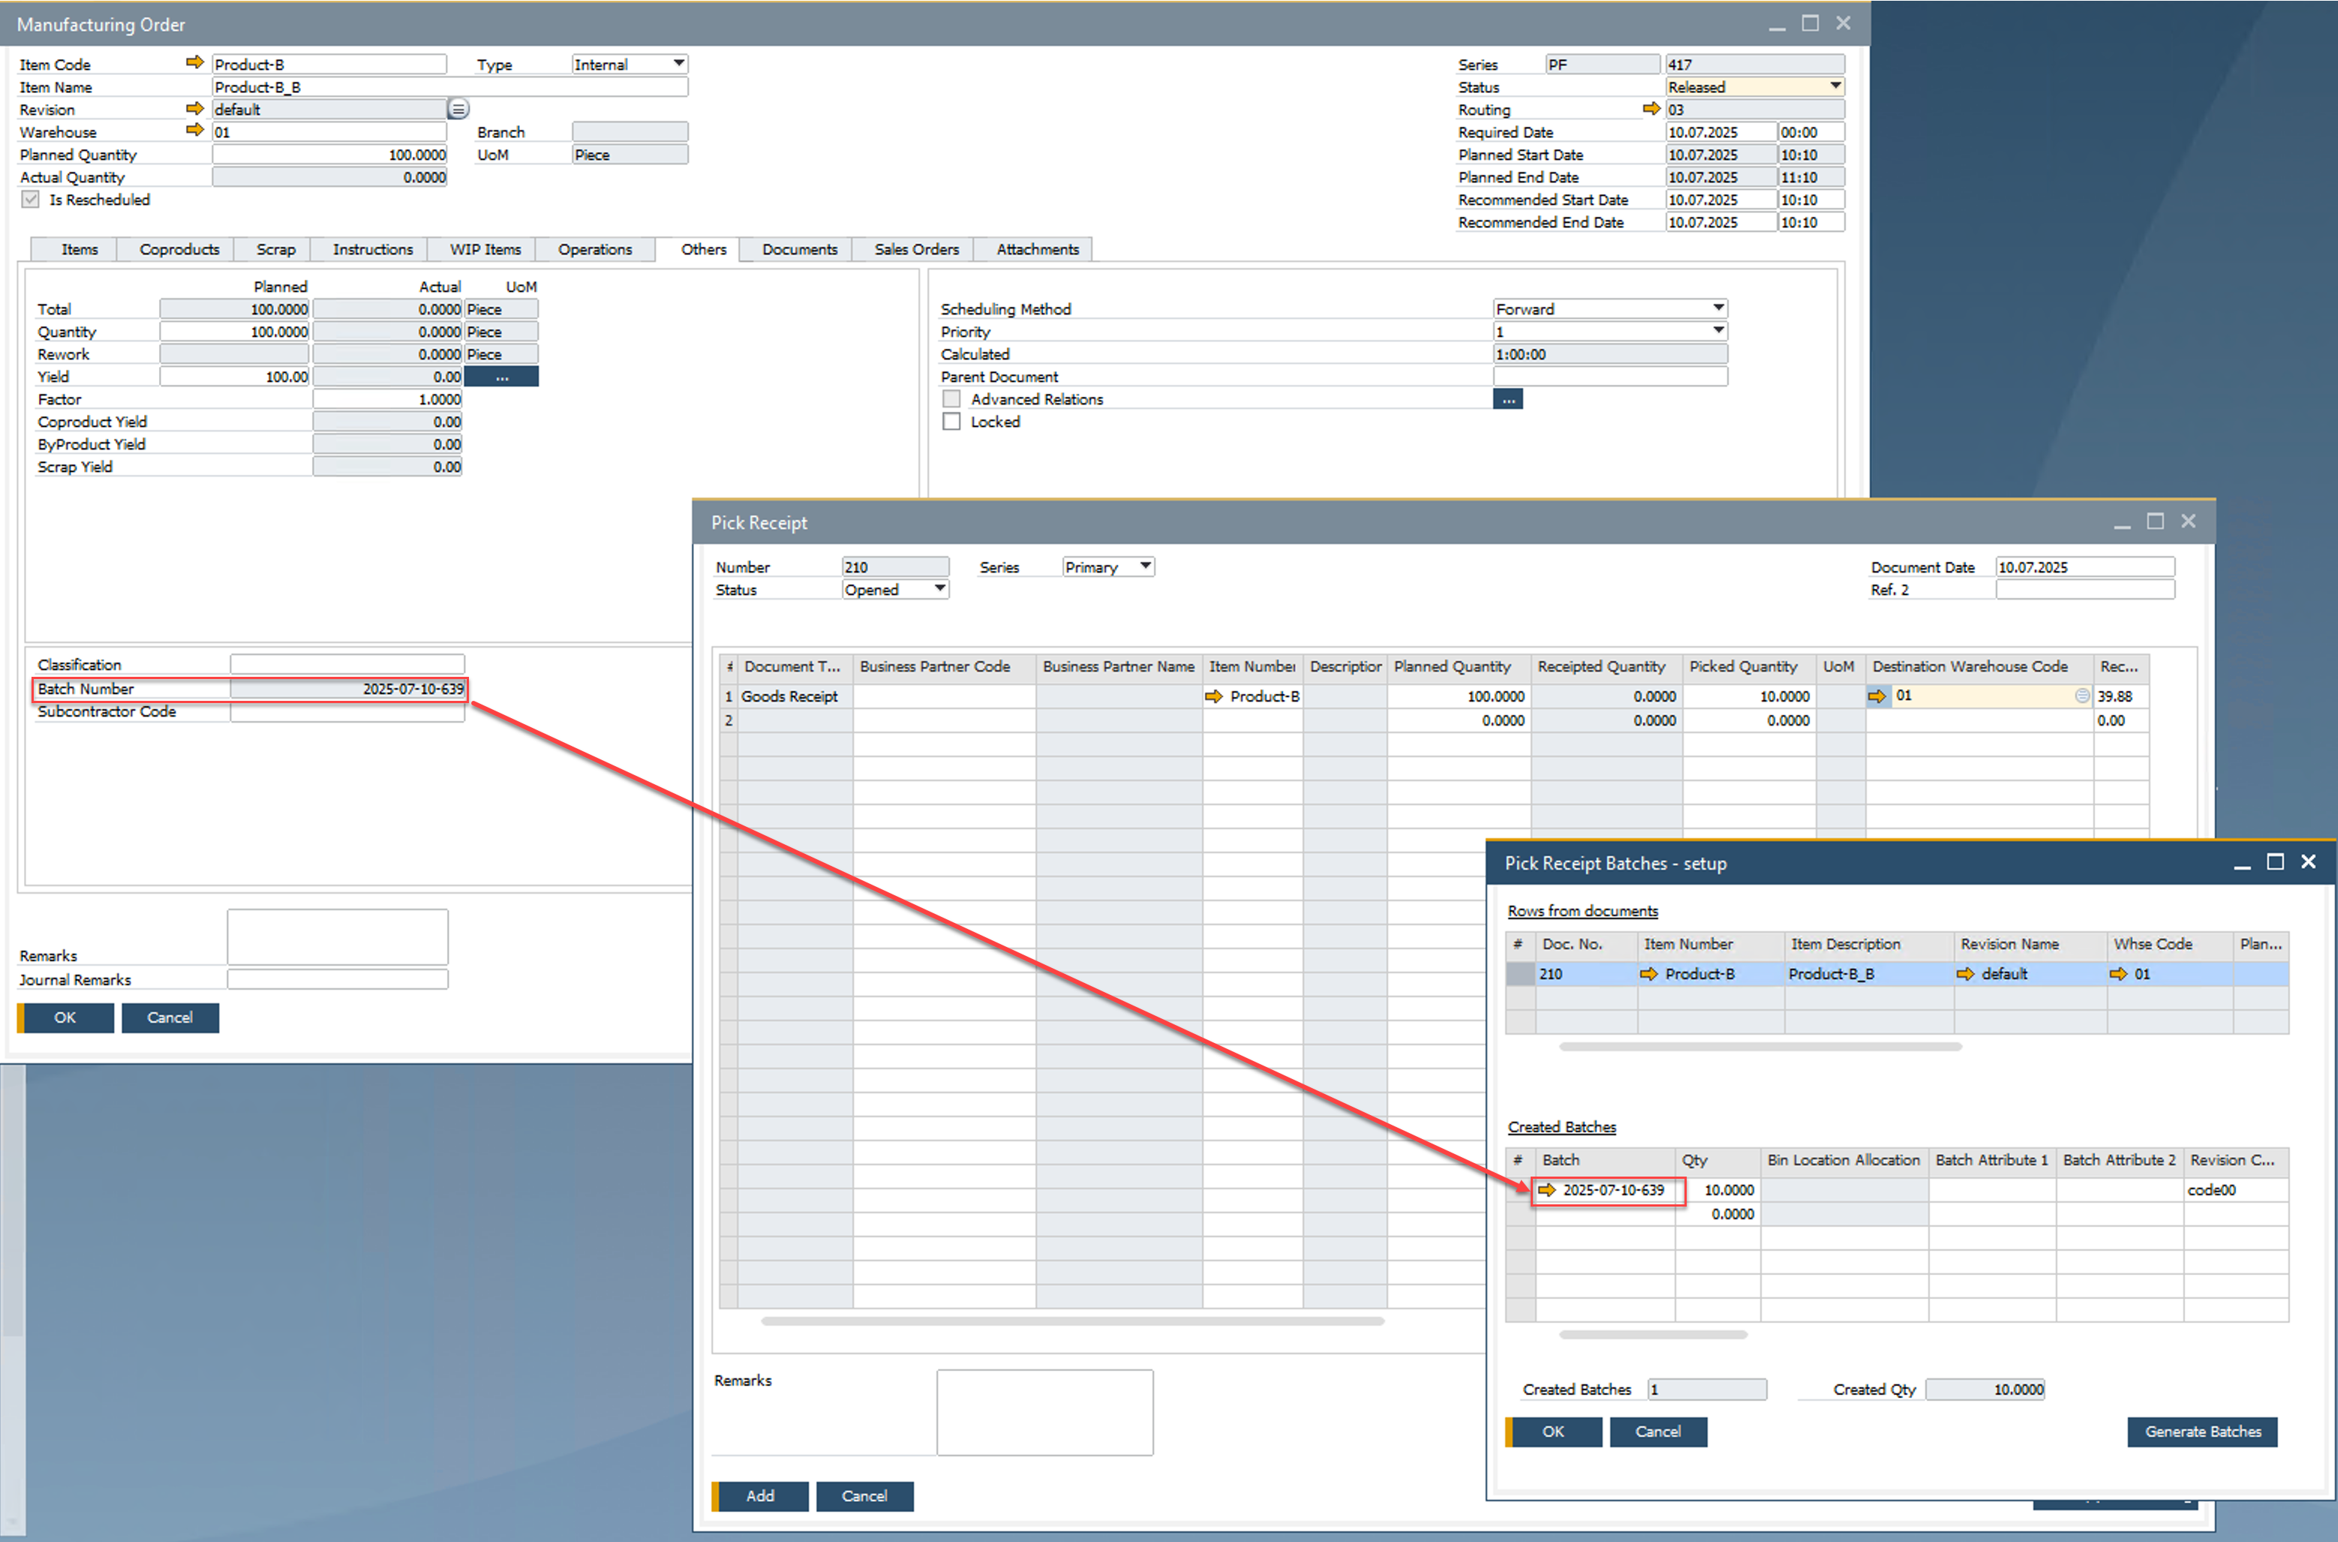Click the Generate Batches button
This screenshot has width=2338, height=1542.
pos(2201,1432)
